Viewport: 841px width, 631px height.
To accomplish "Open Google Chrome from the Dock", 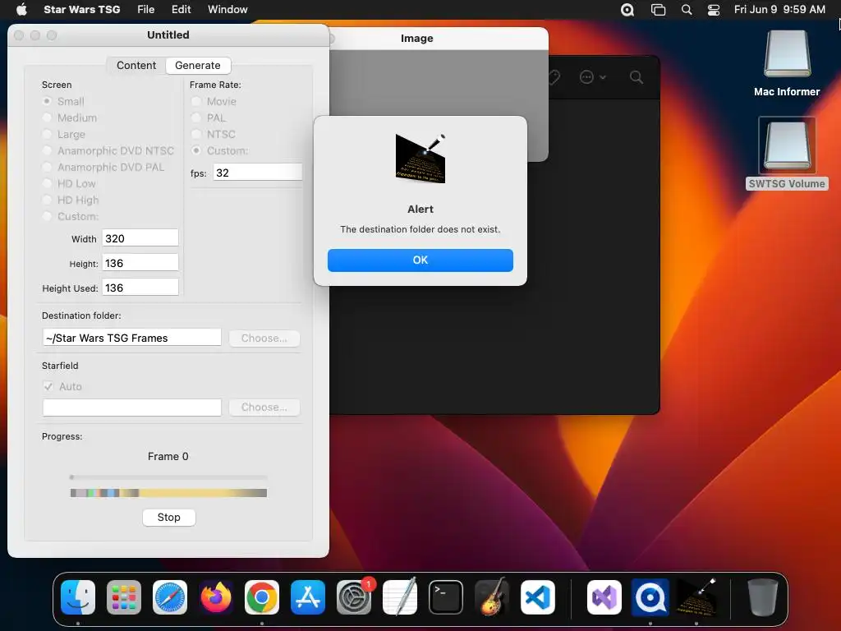I will tap(262, 597).
